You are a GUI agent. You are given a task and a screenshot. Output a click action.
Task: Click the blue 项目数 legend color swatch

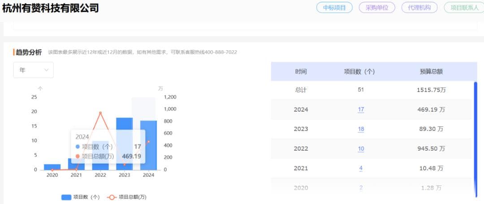[x=66, y=197]
